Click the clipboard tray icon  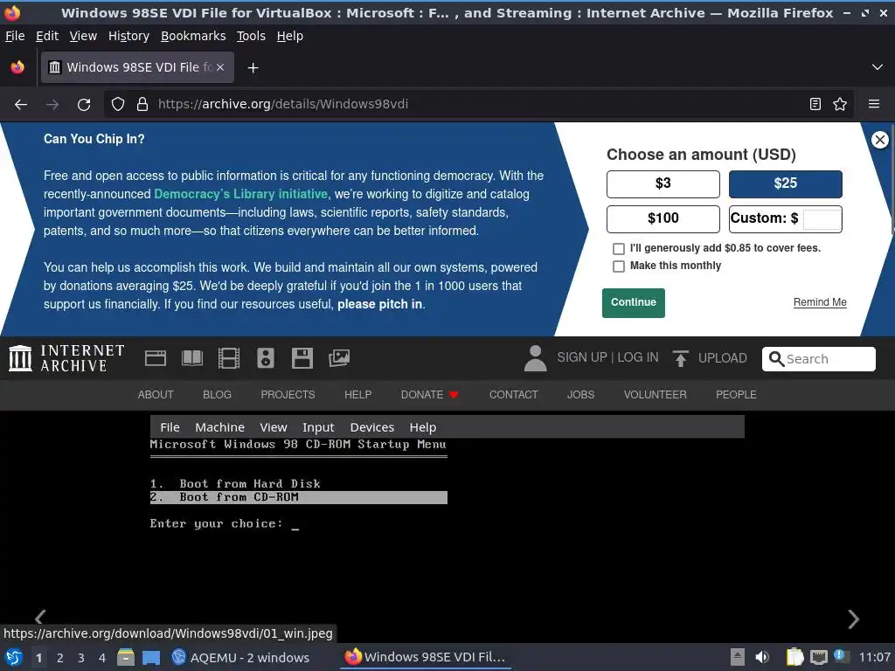coord(794,657)
